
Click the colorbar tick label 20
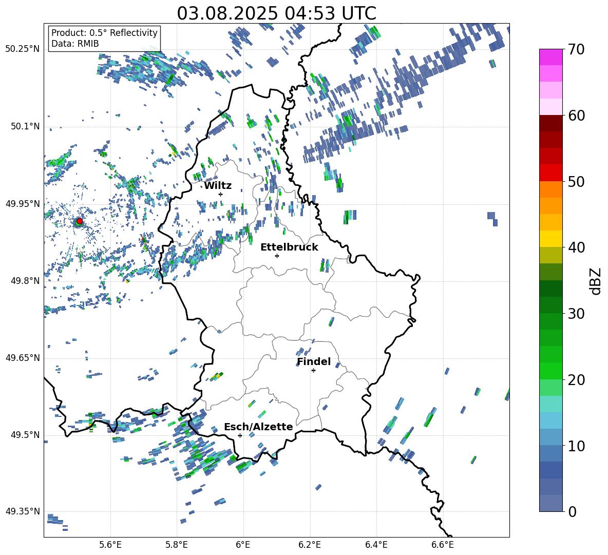click(x=576, y=380)
